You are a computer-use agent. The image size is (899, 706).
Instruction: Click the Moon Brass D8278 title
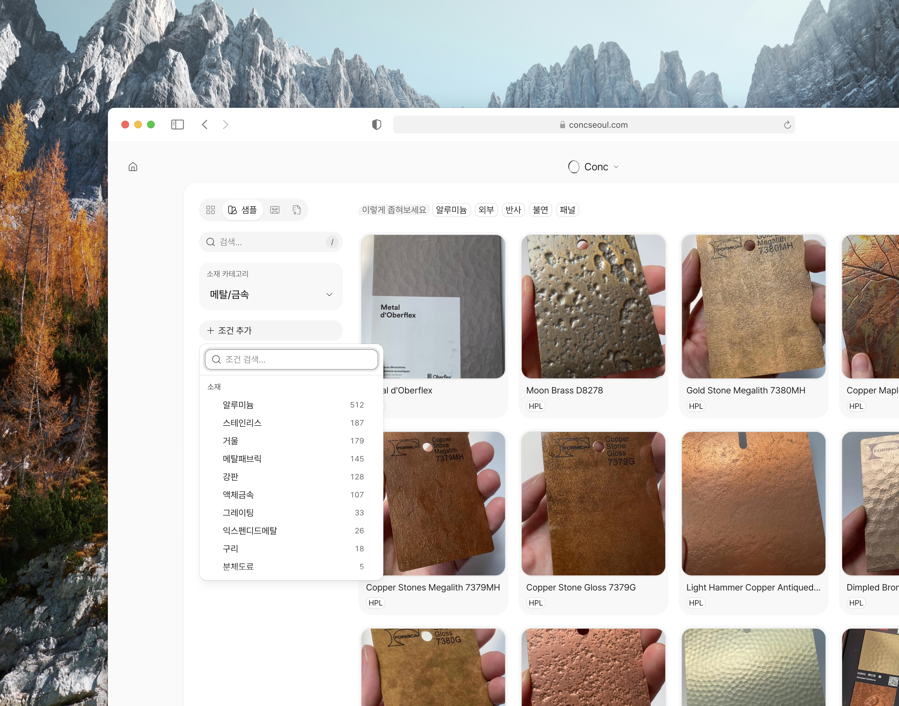[564, 390]
